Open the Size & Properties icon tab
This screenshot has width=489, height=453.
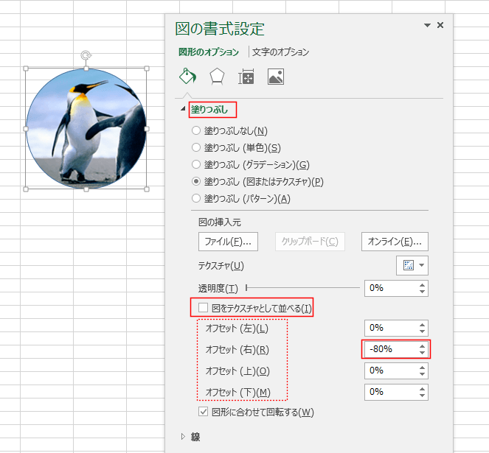click(x=246, y=77)
